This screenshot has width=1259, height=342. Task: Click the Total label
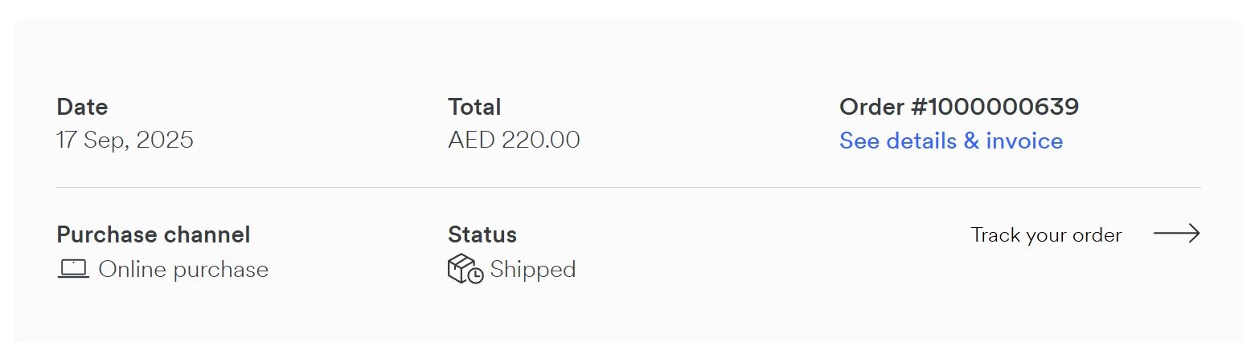474,107
